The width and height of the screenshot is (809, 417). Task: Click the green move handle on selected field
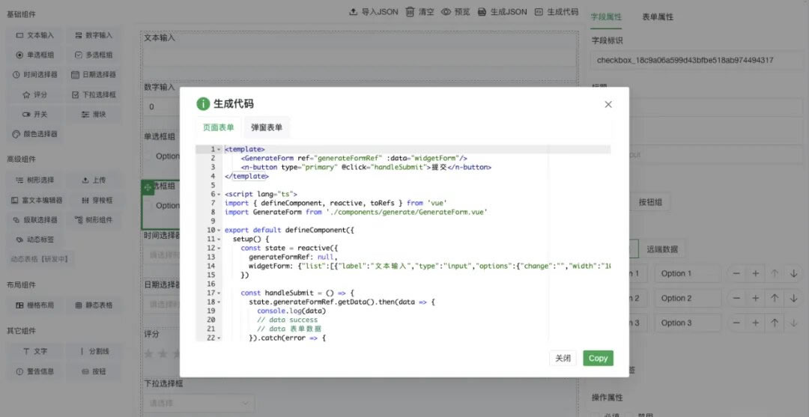click(x=148, y=188)
